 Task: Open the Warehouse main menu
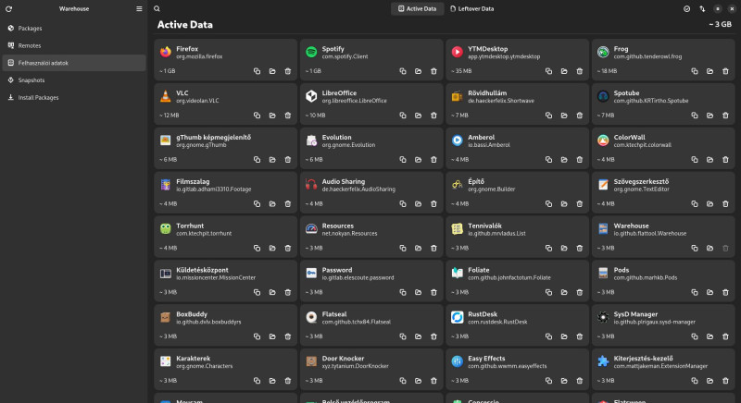(x=139, y=9)
